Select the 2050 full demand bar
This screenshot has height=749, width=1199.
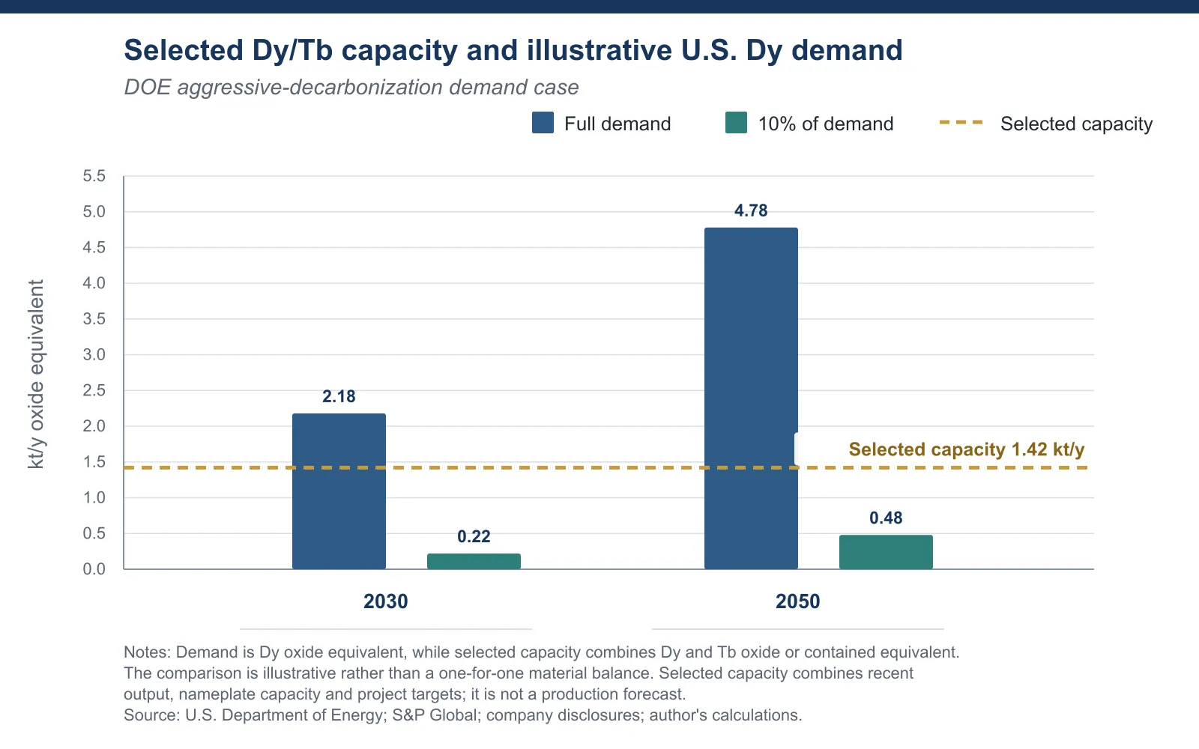[751, 398]
